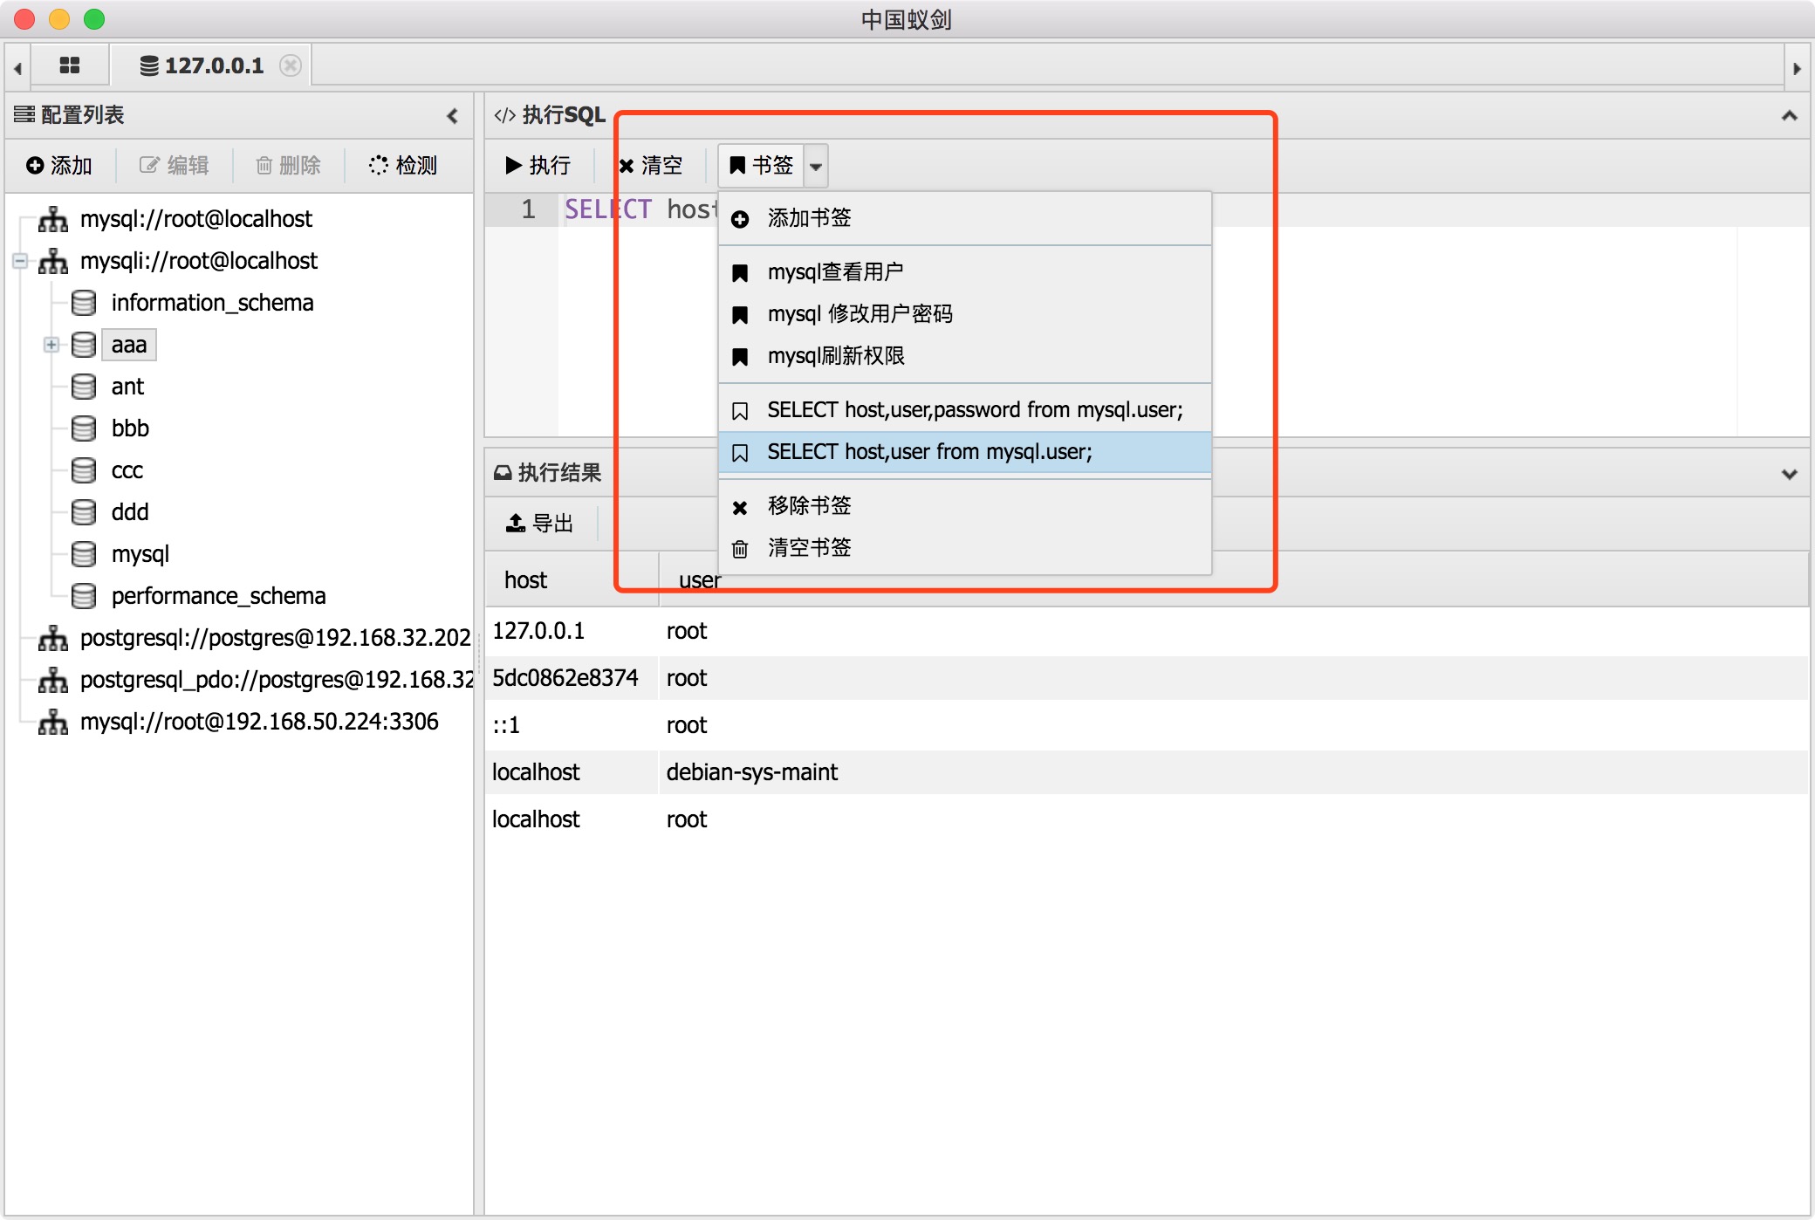Collapse the mysqli://root@localhost tree node
1815x1220 pixels.
(20, 260)
